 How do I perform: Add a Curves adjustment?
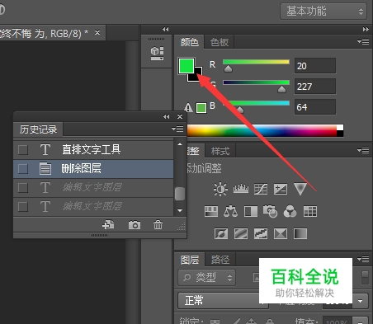[x=261, y=189]
